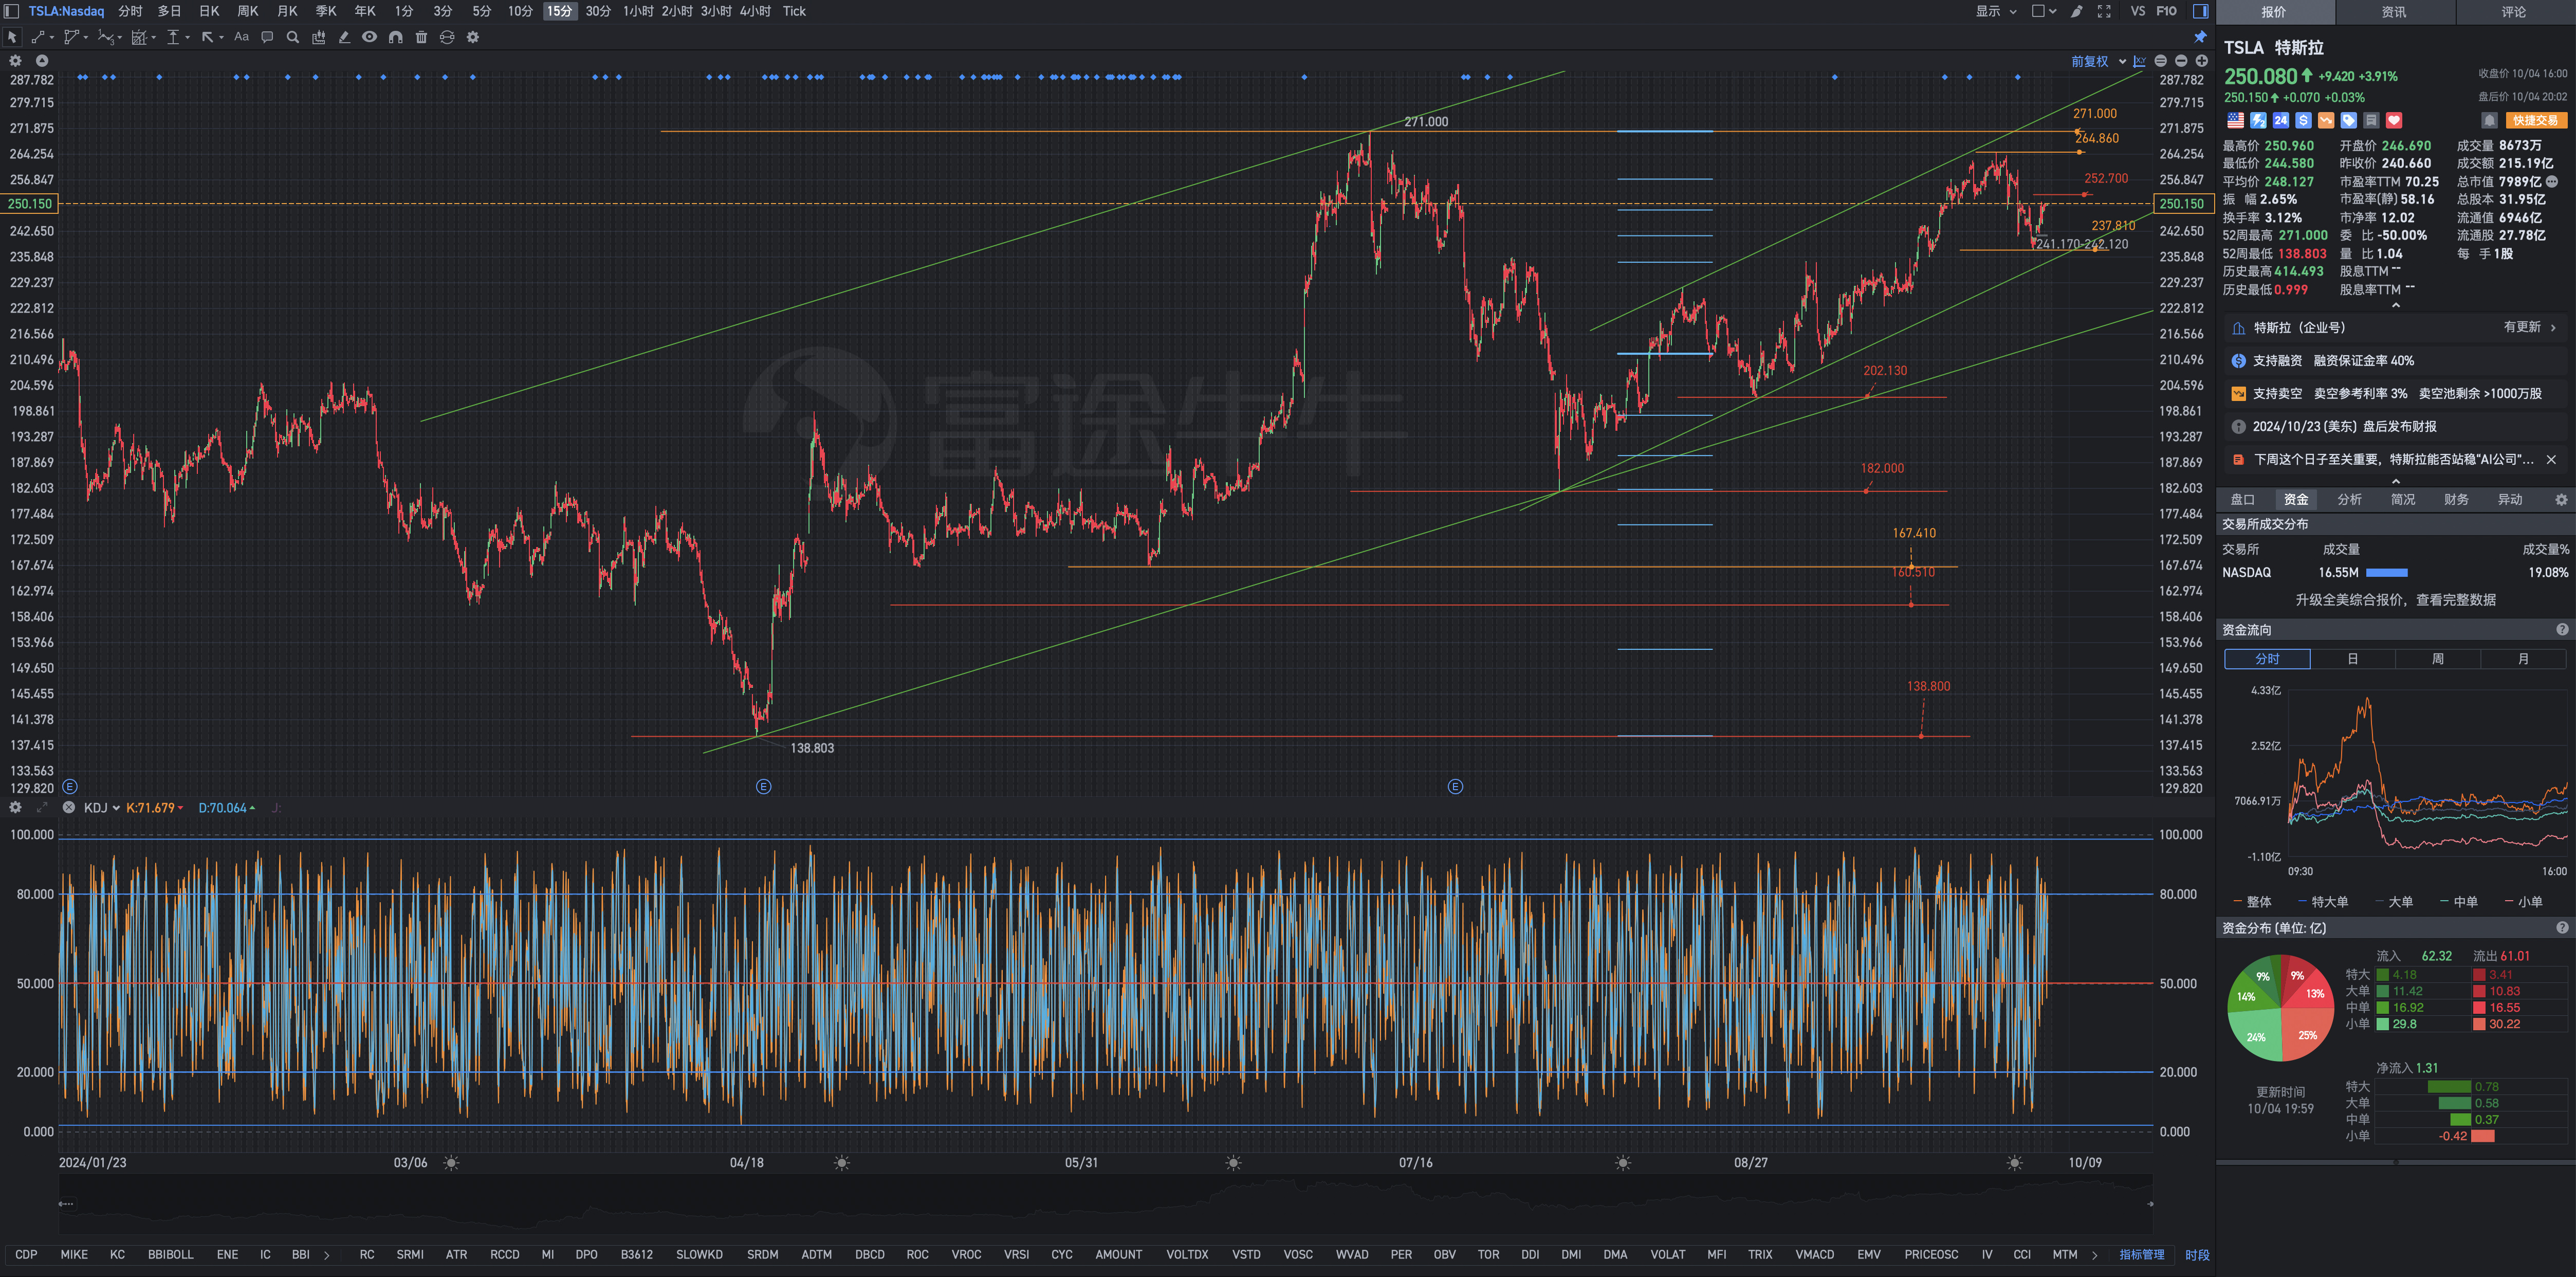The width and height of the screenshot is (2576, 1277).
Task: Pick the polygon shape drawing tool
Action: coord(71,37)
